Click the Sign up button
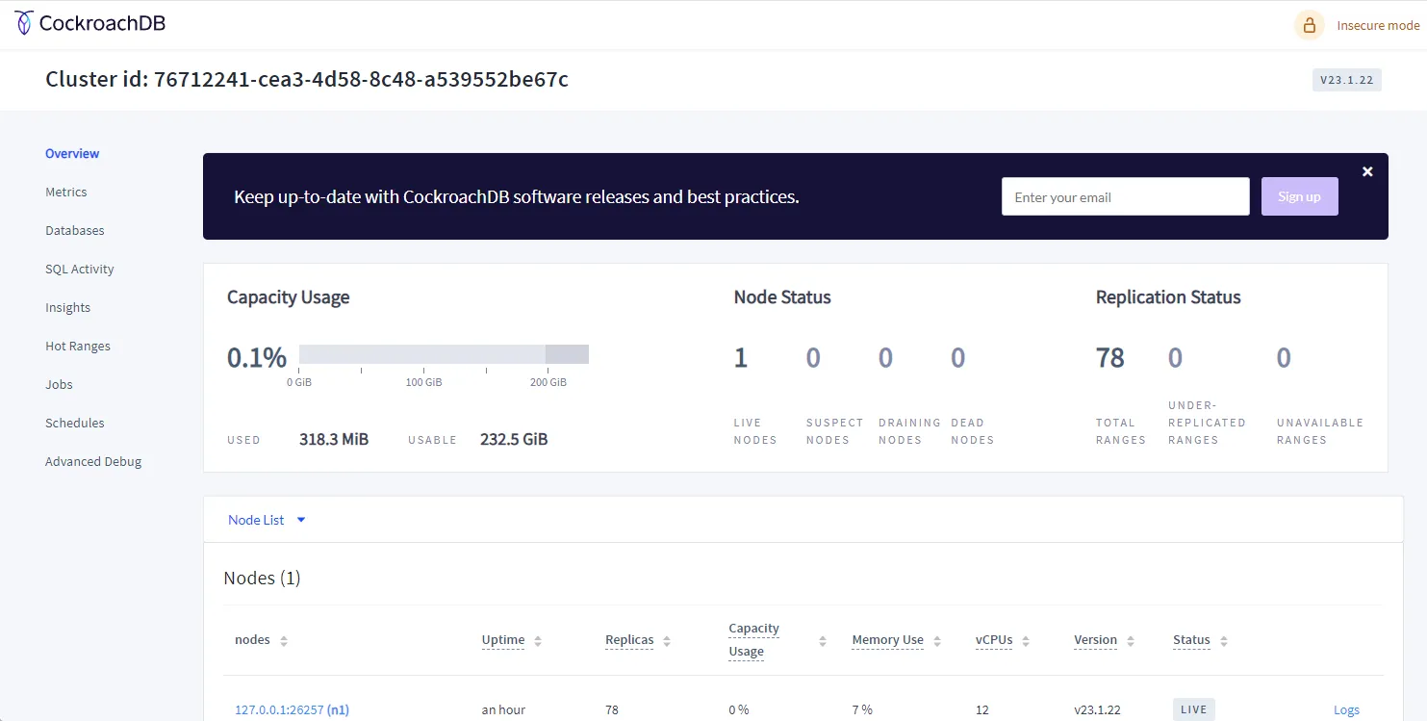1427x721 pixels. point(1299,196)
